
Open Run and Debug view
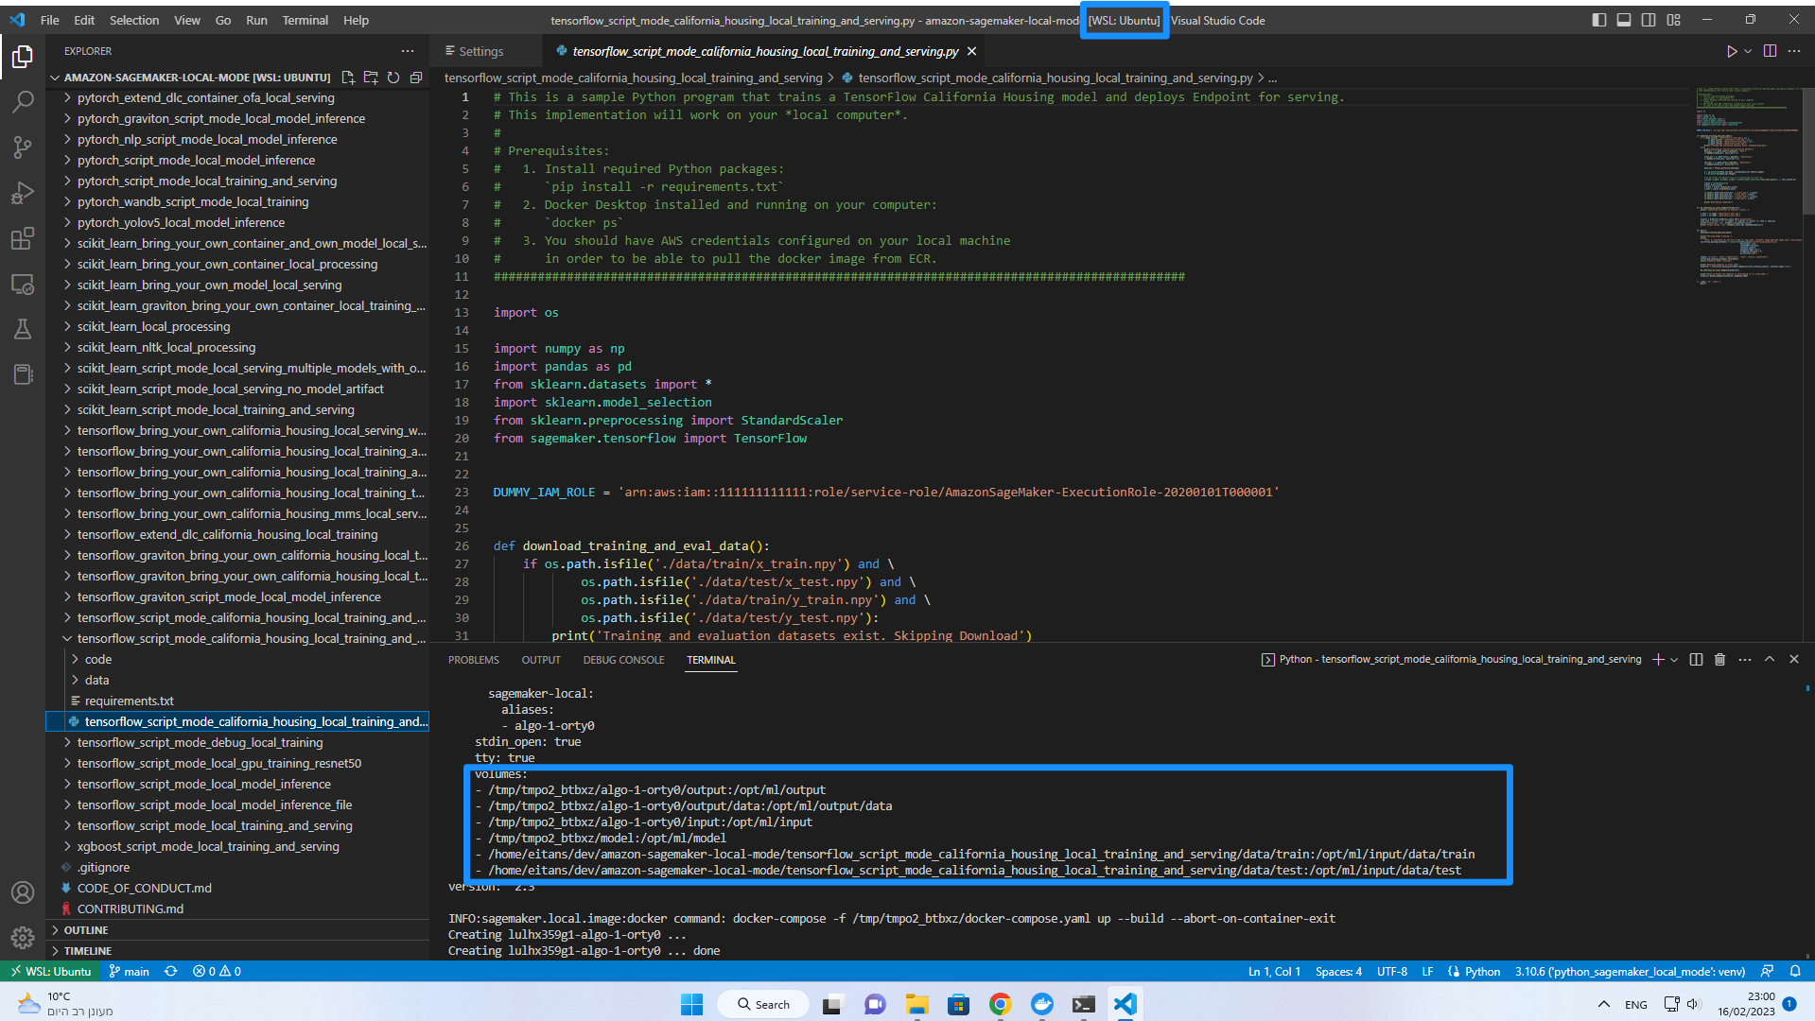(x=23, y=192)
